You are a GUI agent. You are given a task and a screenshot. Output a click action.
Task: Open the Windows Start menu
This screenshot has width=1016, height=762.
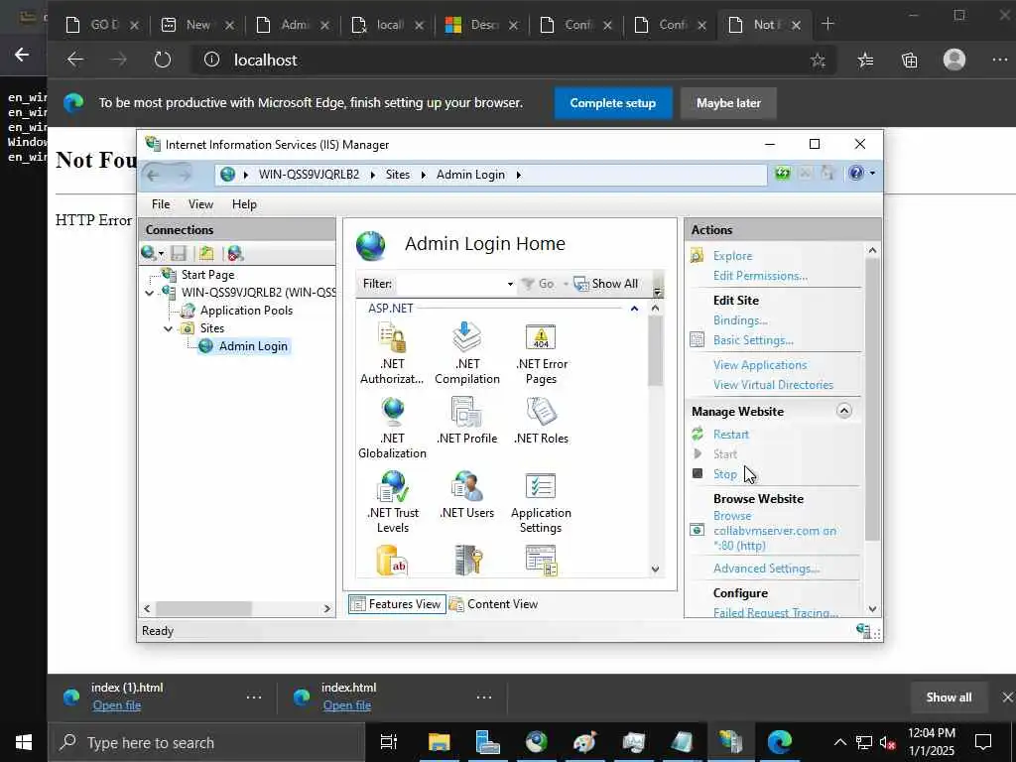(x=24, y=742)
